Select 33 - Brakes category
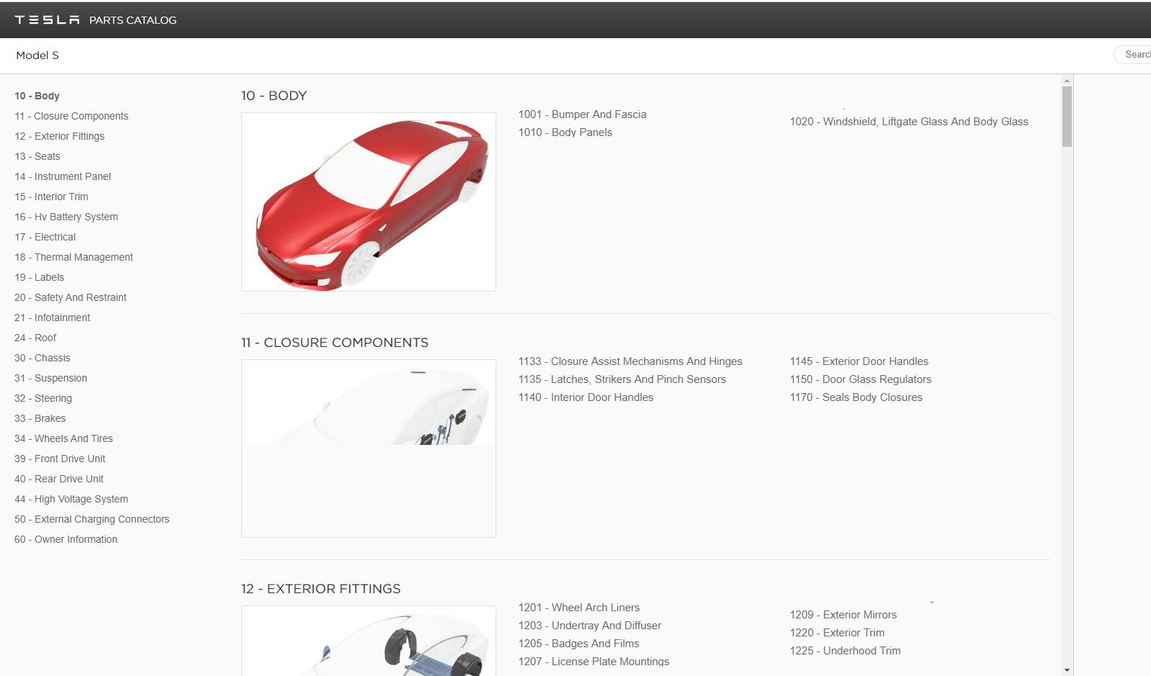1151x676 pixels. tap(40, 418)
